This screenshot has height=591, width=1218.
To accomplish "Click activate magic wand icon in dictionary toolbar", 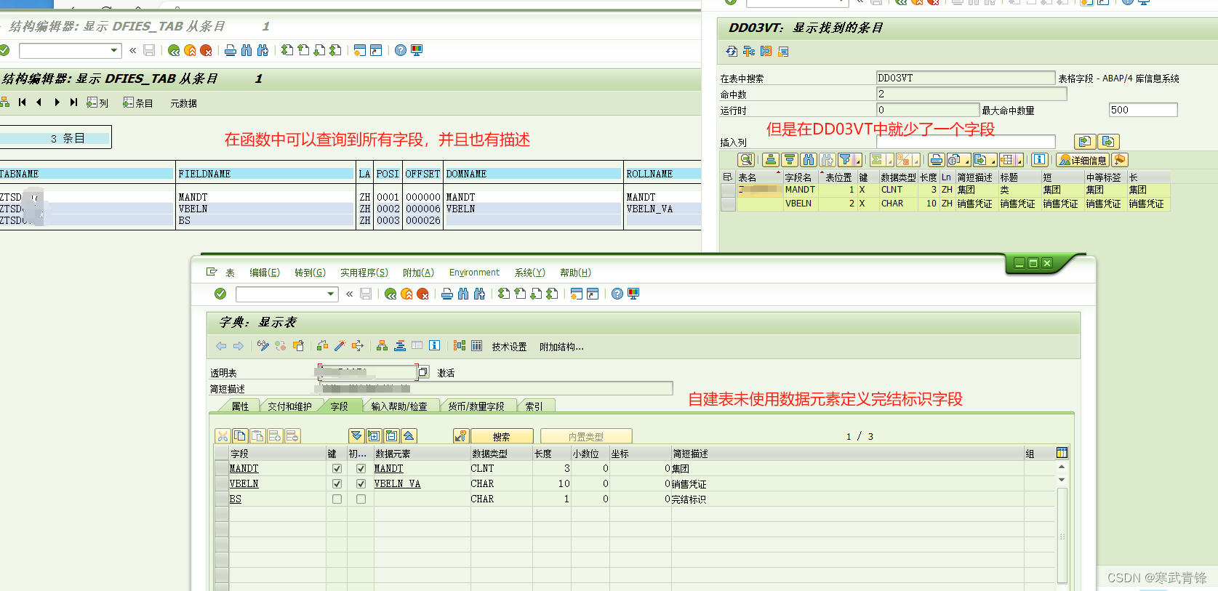I will point(340,346).
